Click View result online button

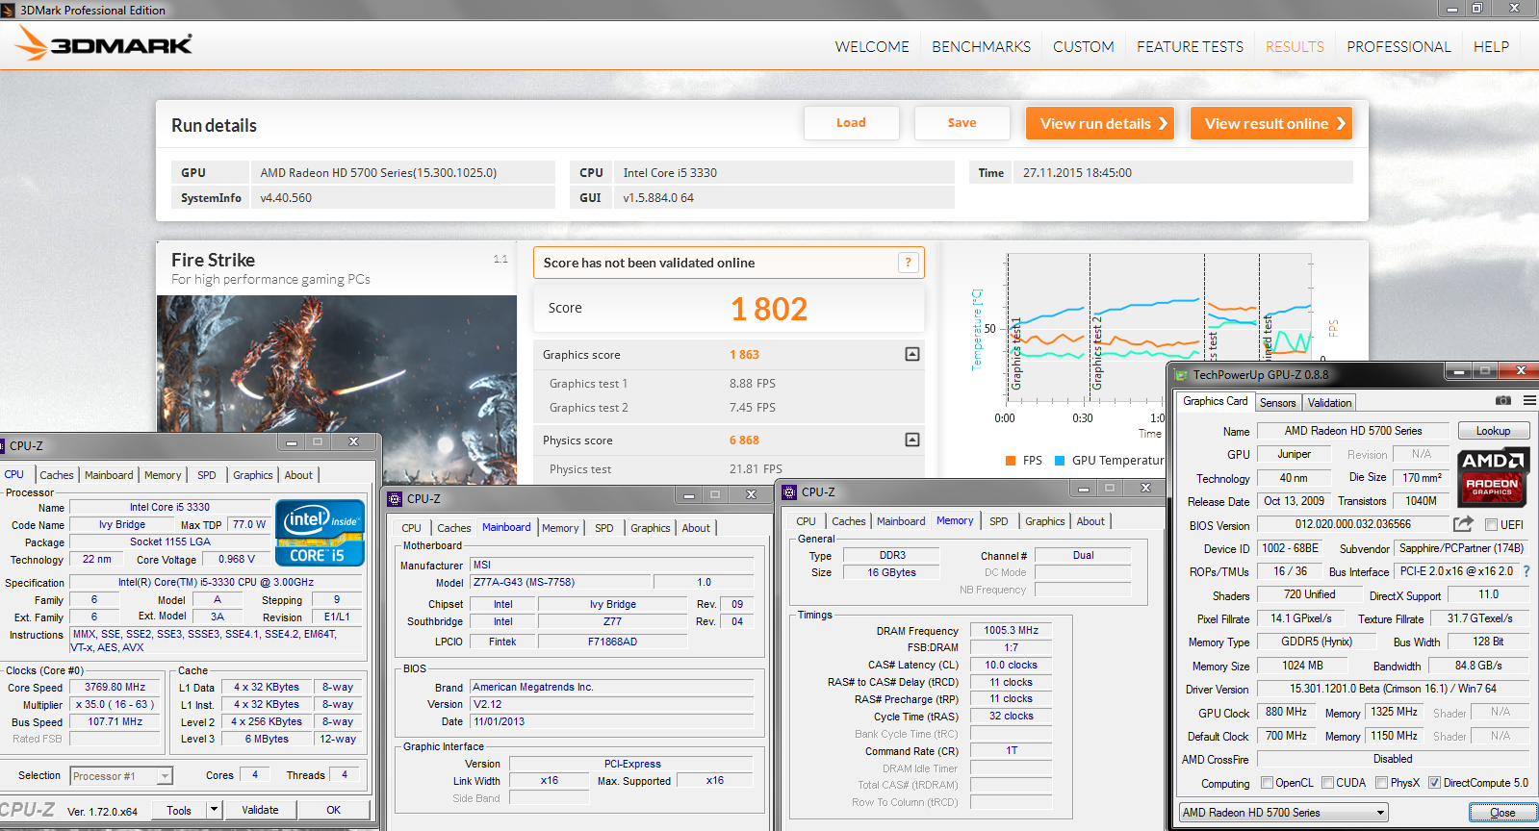(1271, 123)
